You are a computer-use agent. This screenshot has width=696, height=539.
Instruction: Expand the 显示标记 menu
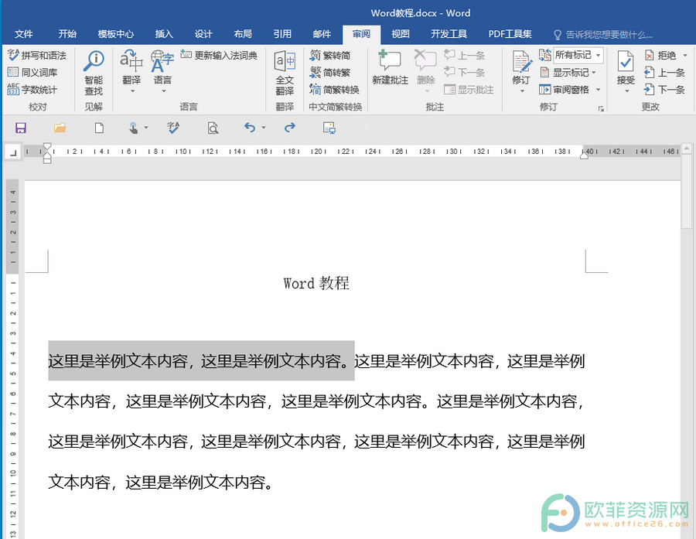(x=568, y=73)
